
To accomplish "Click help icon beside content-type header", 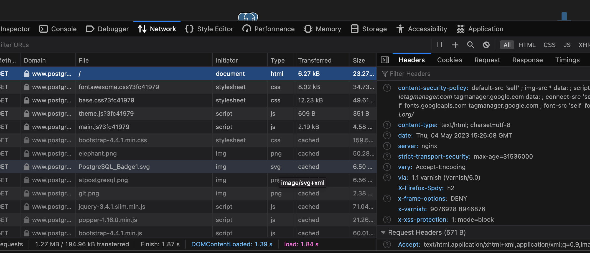I will pyautogui.click(x=387, y=125).
